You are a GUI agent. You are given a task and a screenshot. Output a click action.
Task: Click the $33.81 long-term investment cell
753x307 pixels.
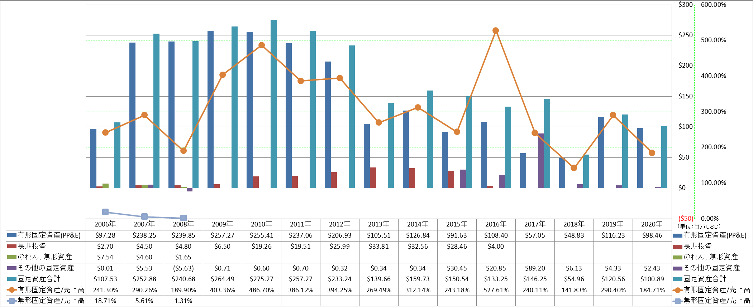(x=378, y=247)
